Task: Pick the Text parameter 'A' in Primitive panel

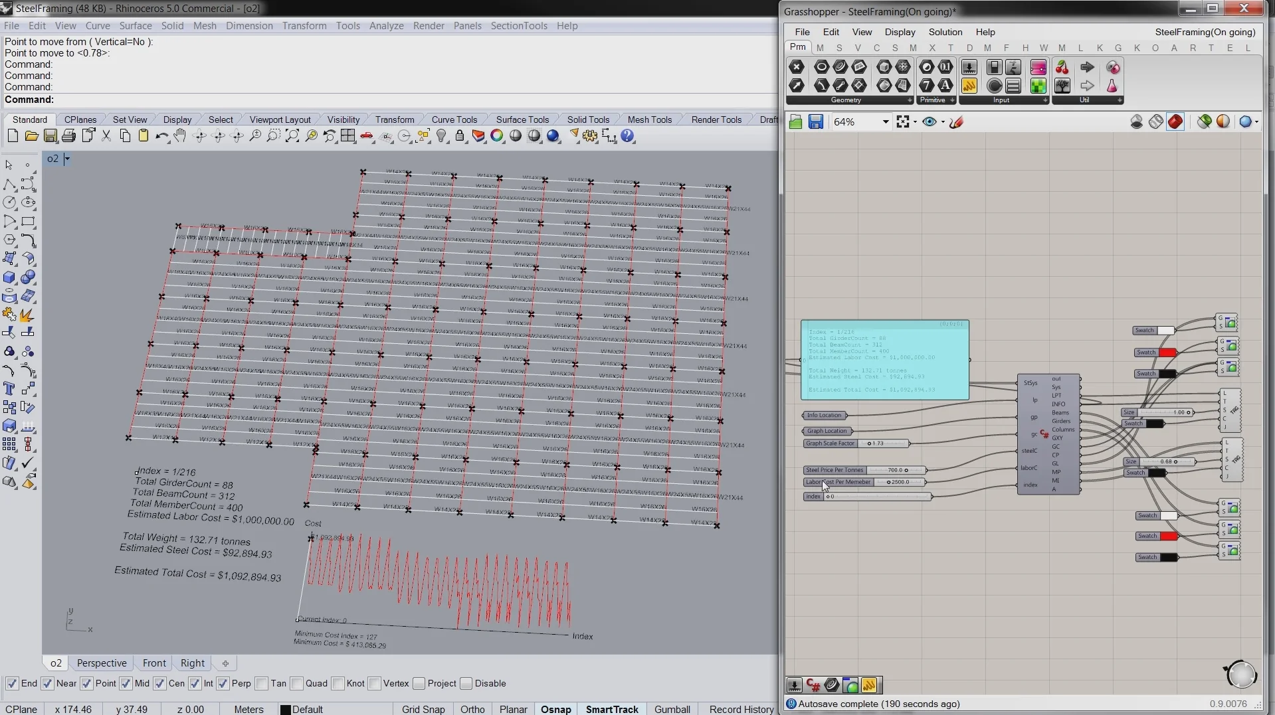Action: click(945, 86)
